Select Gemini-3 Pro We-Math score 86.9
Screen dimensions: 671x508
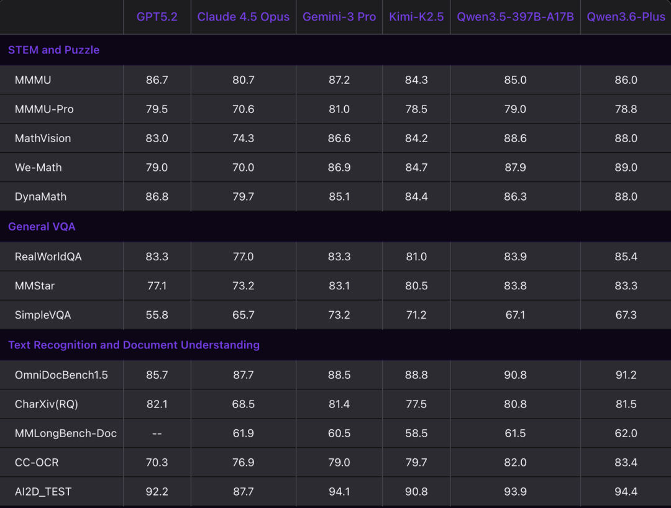click(x=339, y=167)
